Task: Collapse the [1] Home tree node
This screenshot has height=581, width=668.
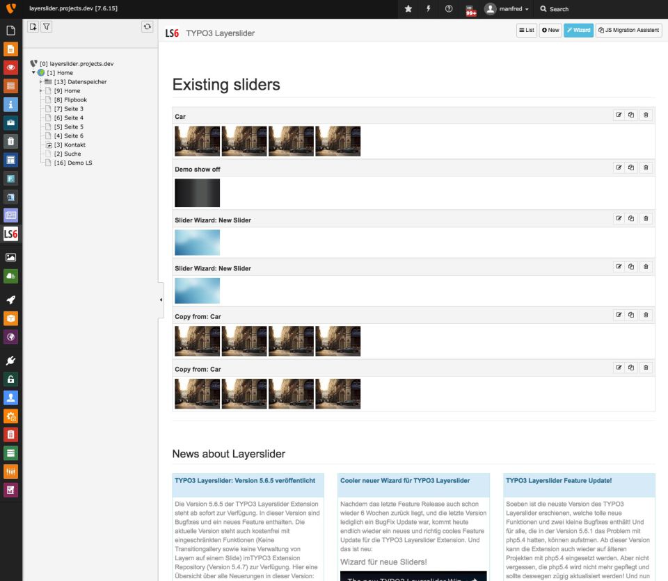Action: coord(33,72)
